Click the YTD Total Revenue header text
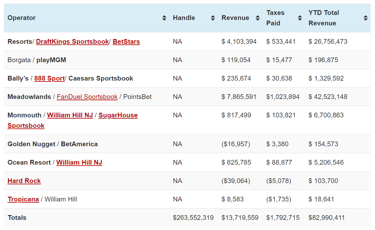The image size is (375, 230). [x=324, y=18]
